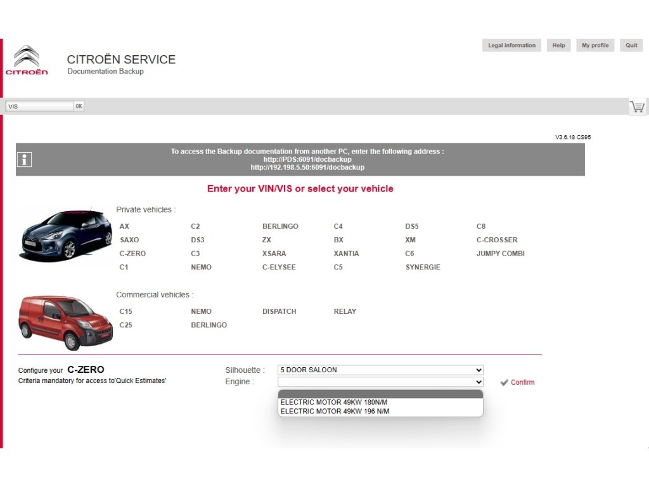Viewport: 649px width, 487px height.
Task: Open the Help page
Action: tap(558, 45)
